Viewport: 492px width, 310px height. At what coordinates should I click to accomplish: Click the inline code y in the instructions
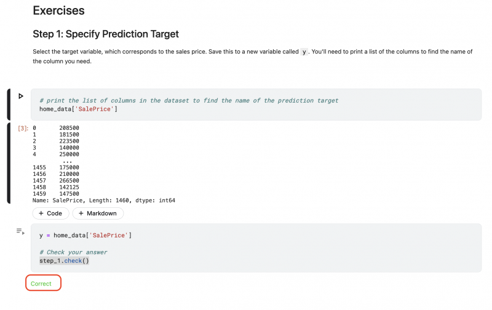304,52
